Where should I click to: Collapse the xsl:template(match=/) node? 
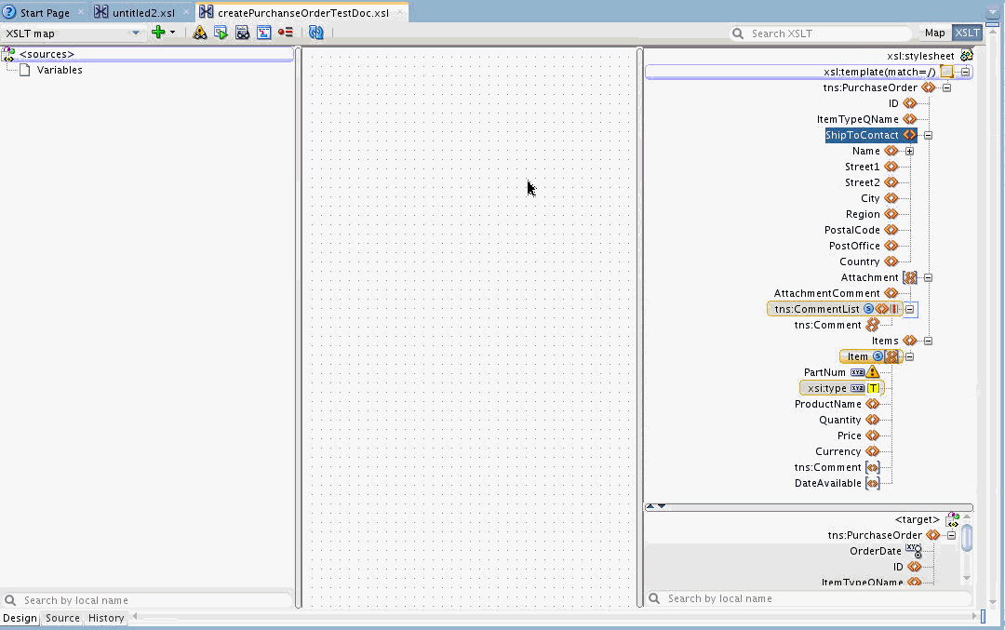965,72
